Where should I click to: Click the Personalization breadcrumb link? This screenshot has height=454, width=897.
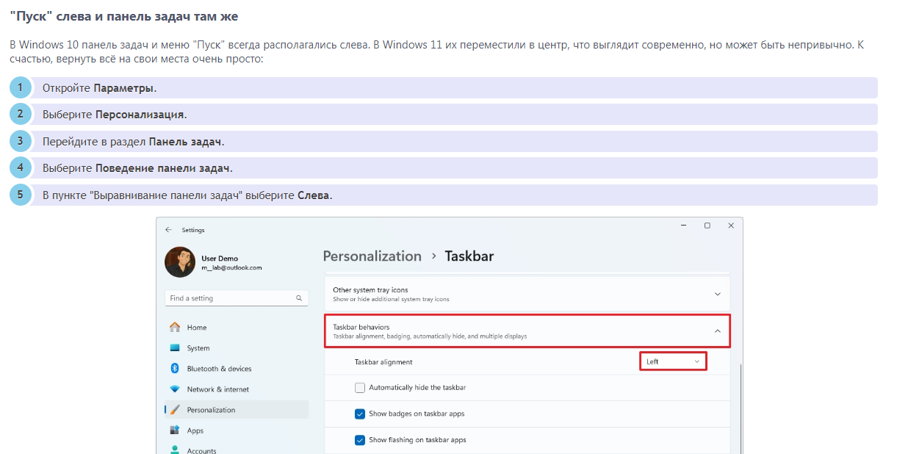[372, 256]
